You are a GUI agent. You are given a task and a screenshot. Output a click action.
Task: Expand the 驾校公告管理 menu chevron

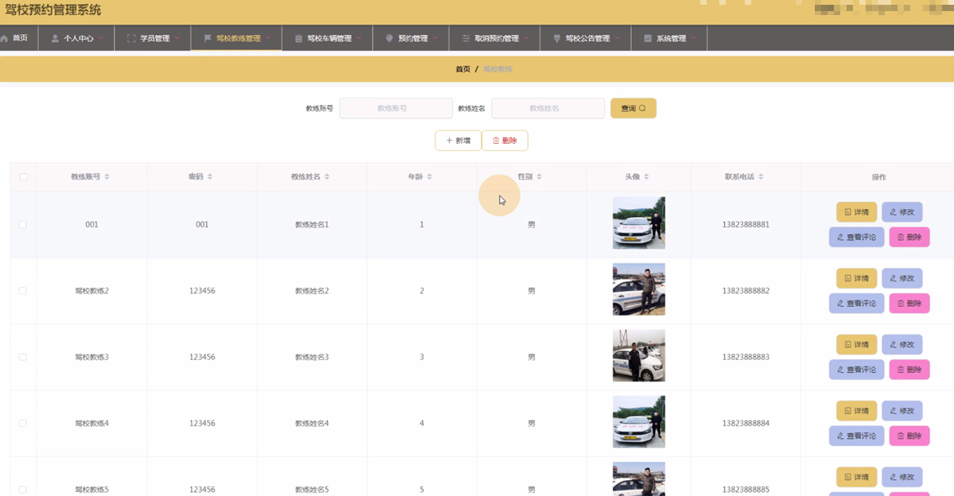click(617, 38)
